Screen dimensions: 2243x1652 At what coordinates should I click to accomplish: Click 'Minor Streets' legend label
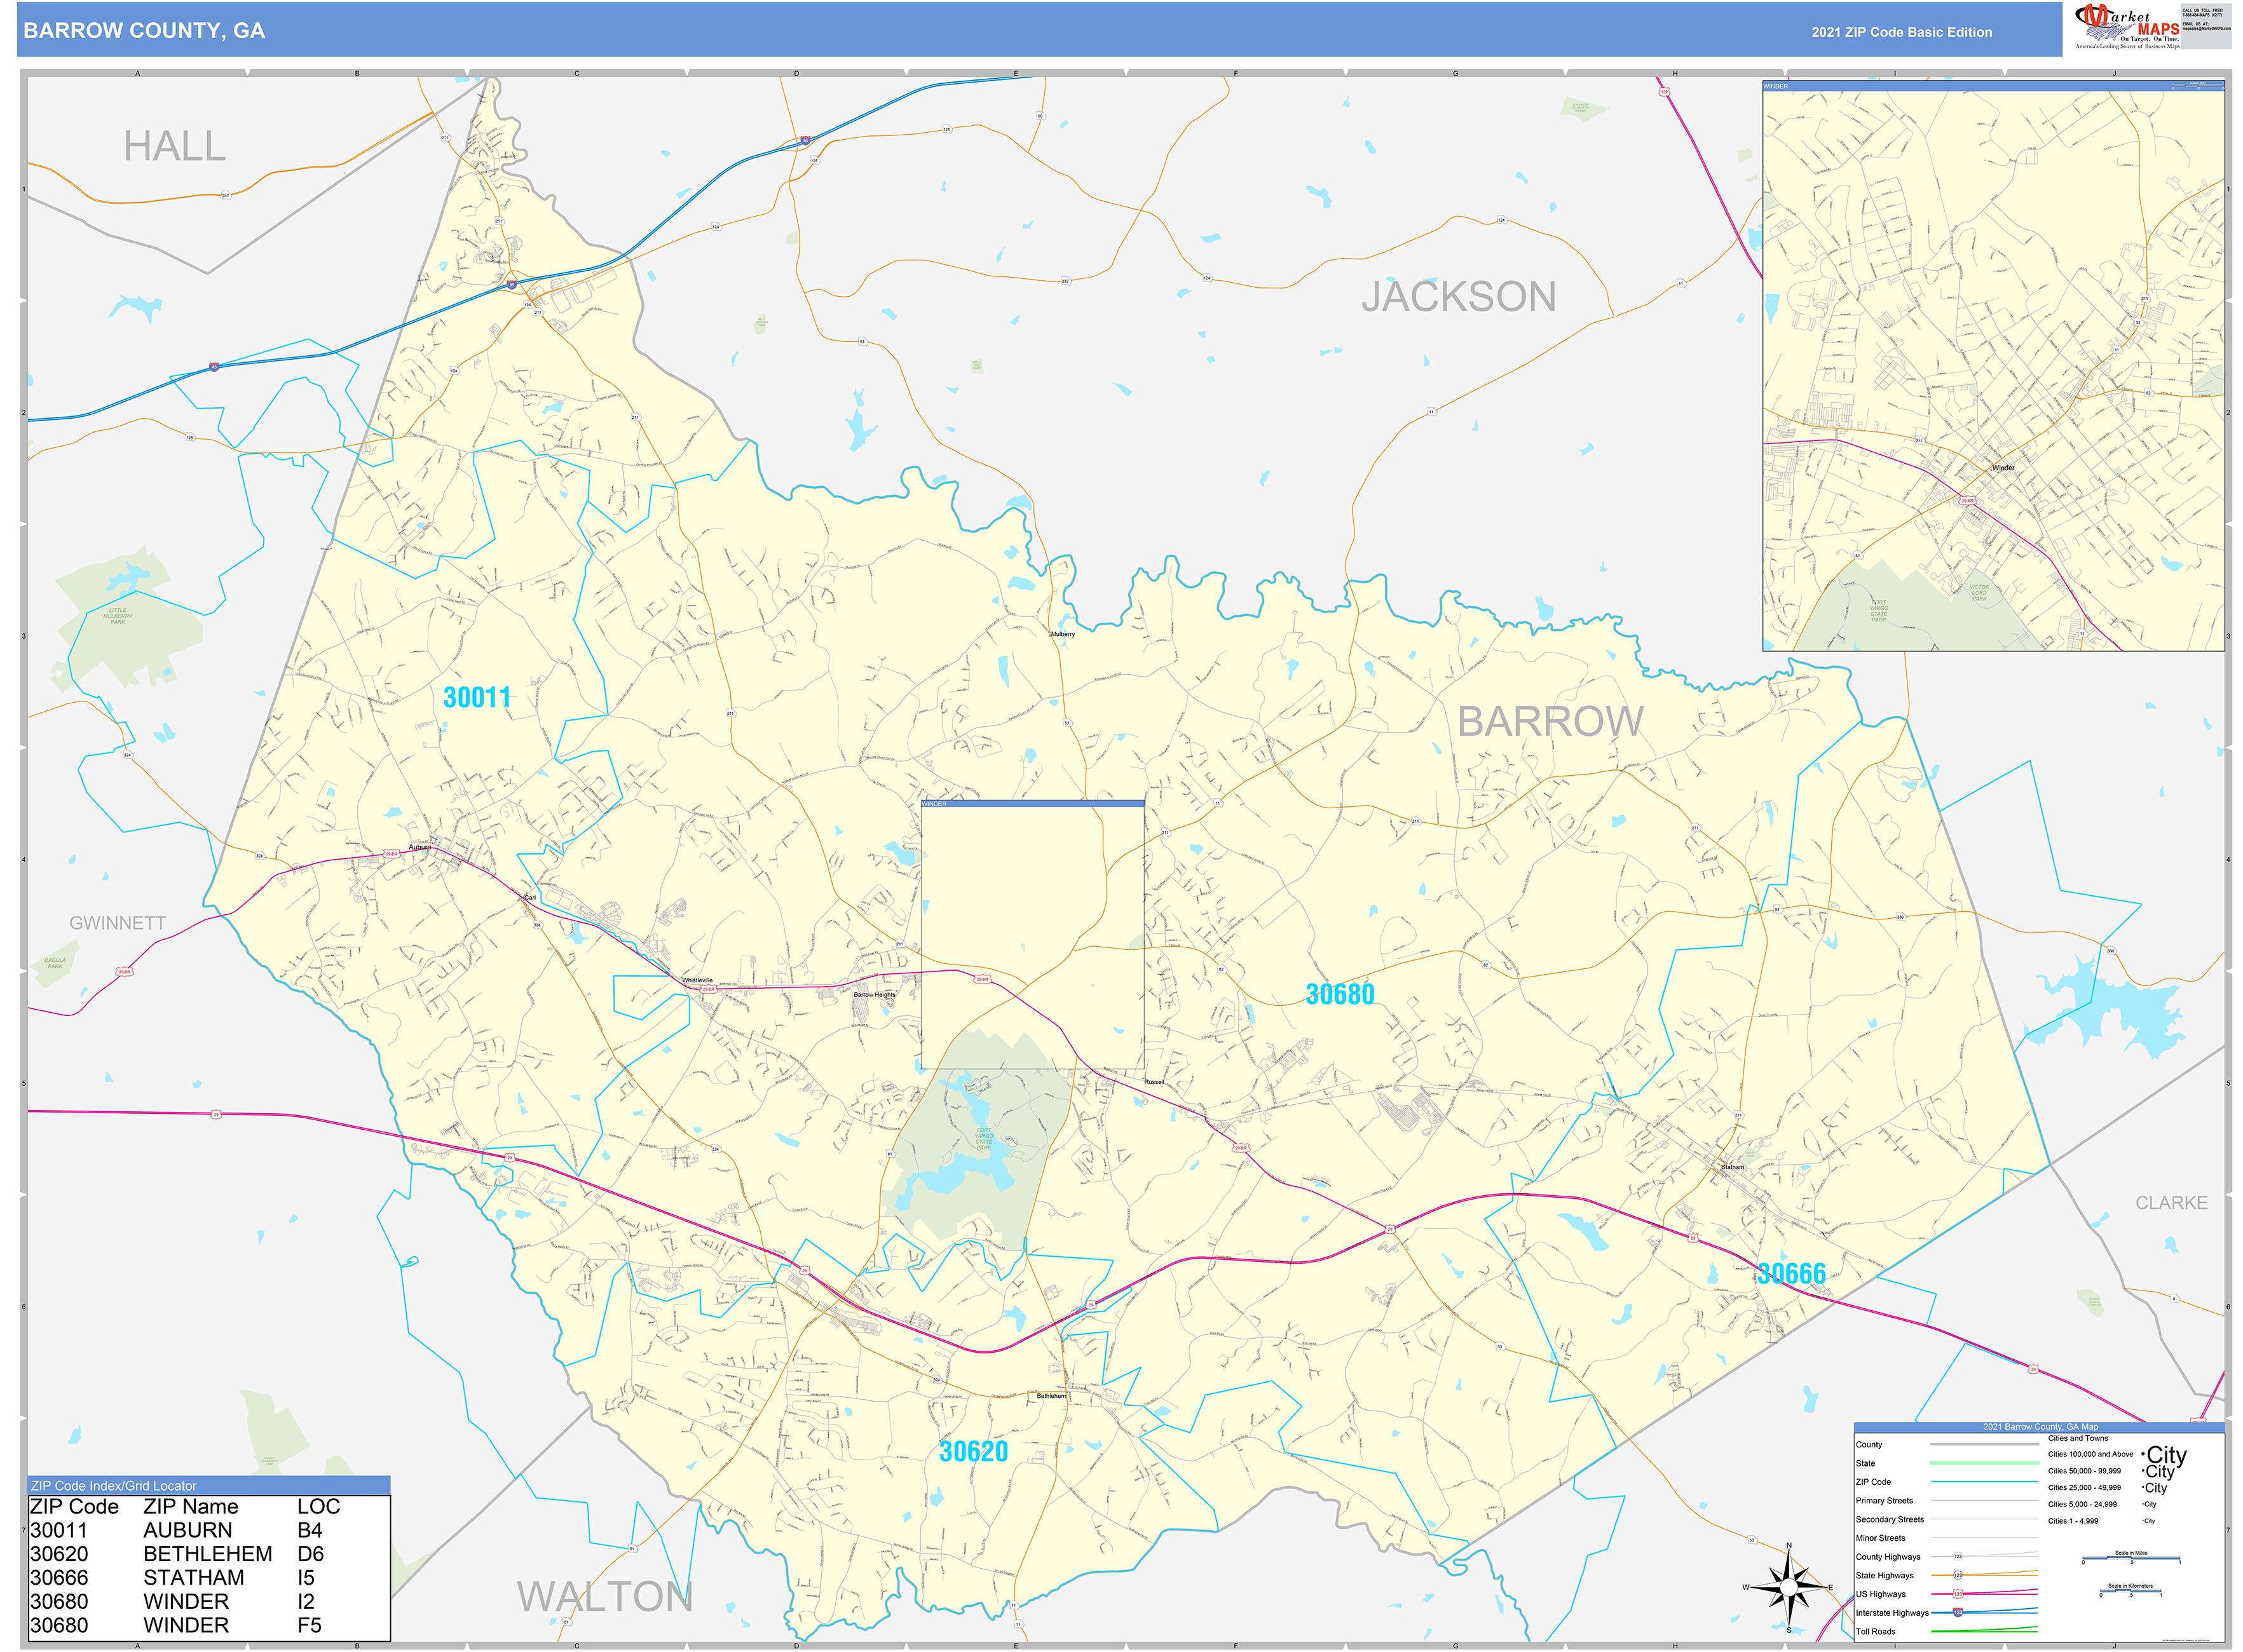click(x=1881, y=1538)
